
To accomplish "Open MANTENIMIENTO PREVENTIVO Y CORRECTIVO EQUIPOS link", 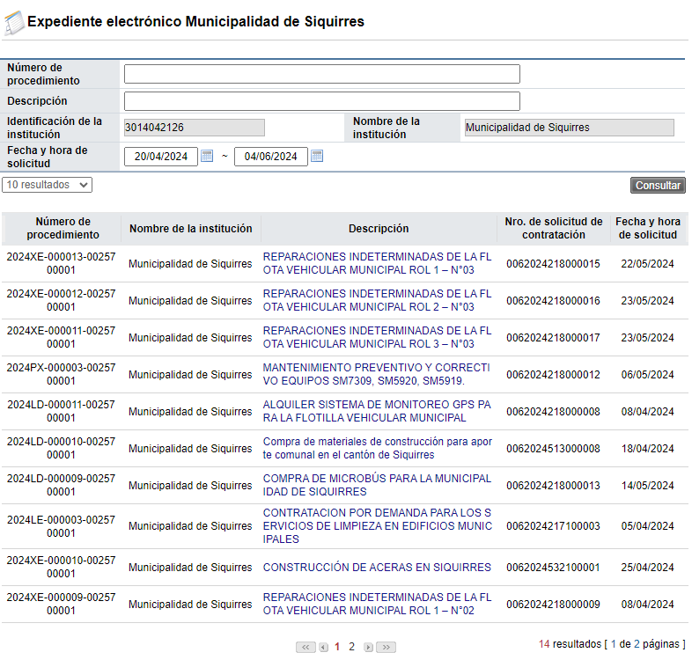I will pos(377,375).
